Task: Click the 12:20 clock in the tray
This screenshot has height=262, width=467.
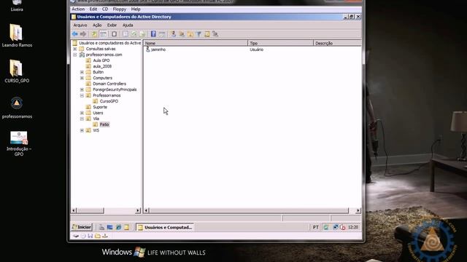Action: (x=353, y=227)
